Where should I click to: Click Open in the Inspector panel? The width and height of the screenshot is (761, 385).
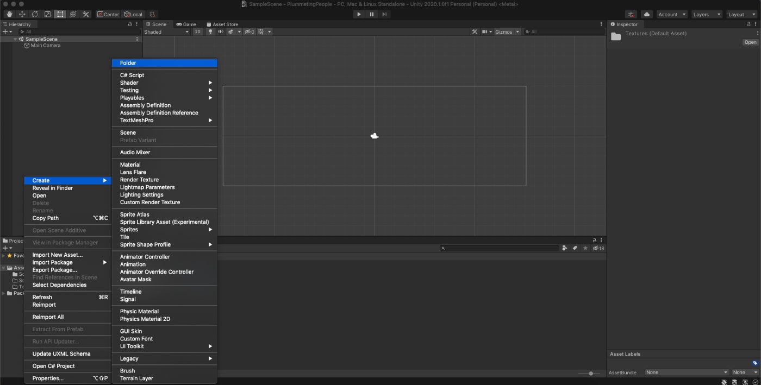tap(750, 42)
